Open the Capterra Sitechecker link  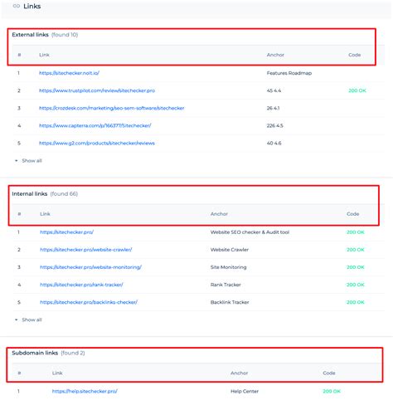(95, 125)
